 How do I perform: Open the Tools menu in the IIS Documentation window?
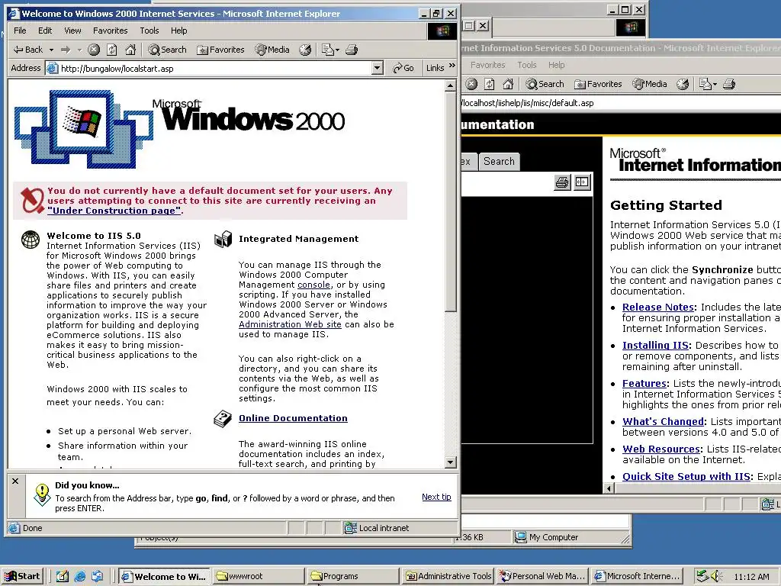point(526,65)
